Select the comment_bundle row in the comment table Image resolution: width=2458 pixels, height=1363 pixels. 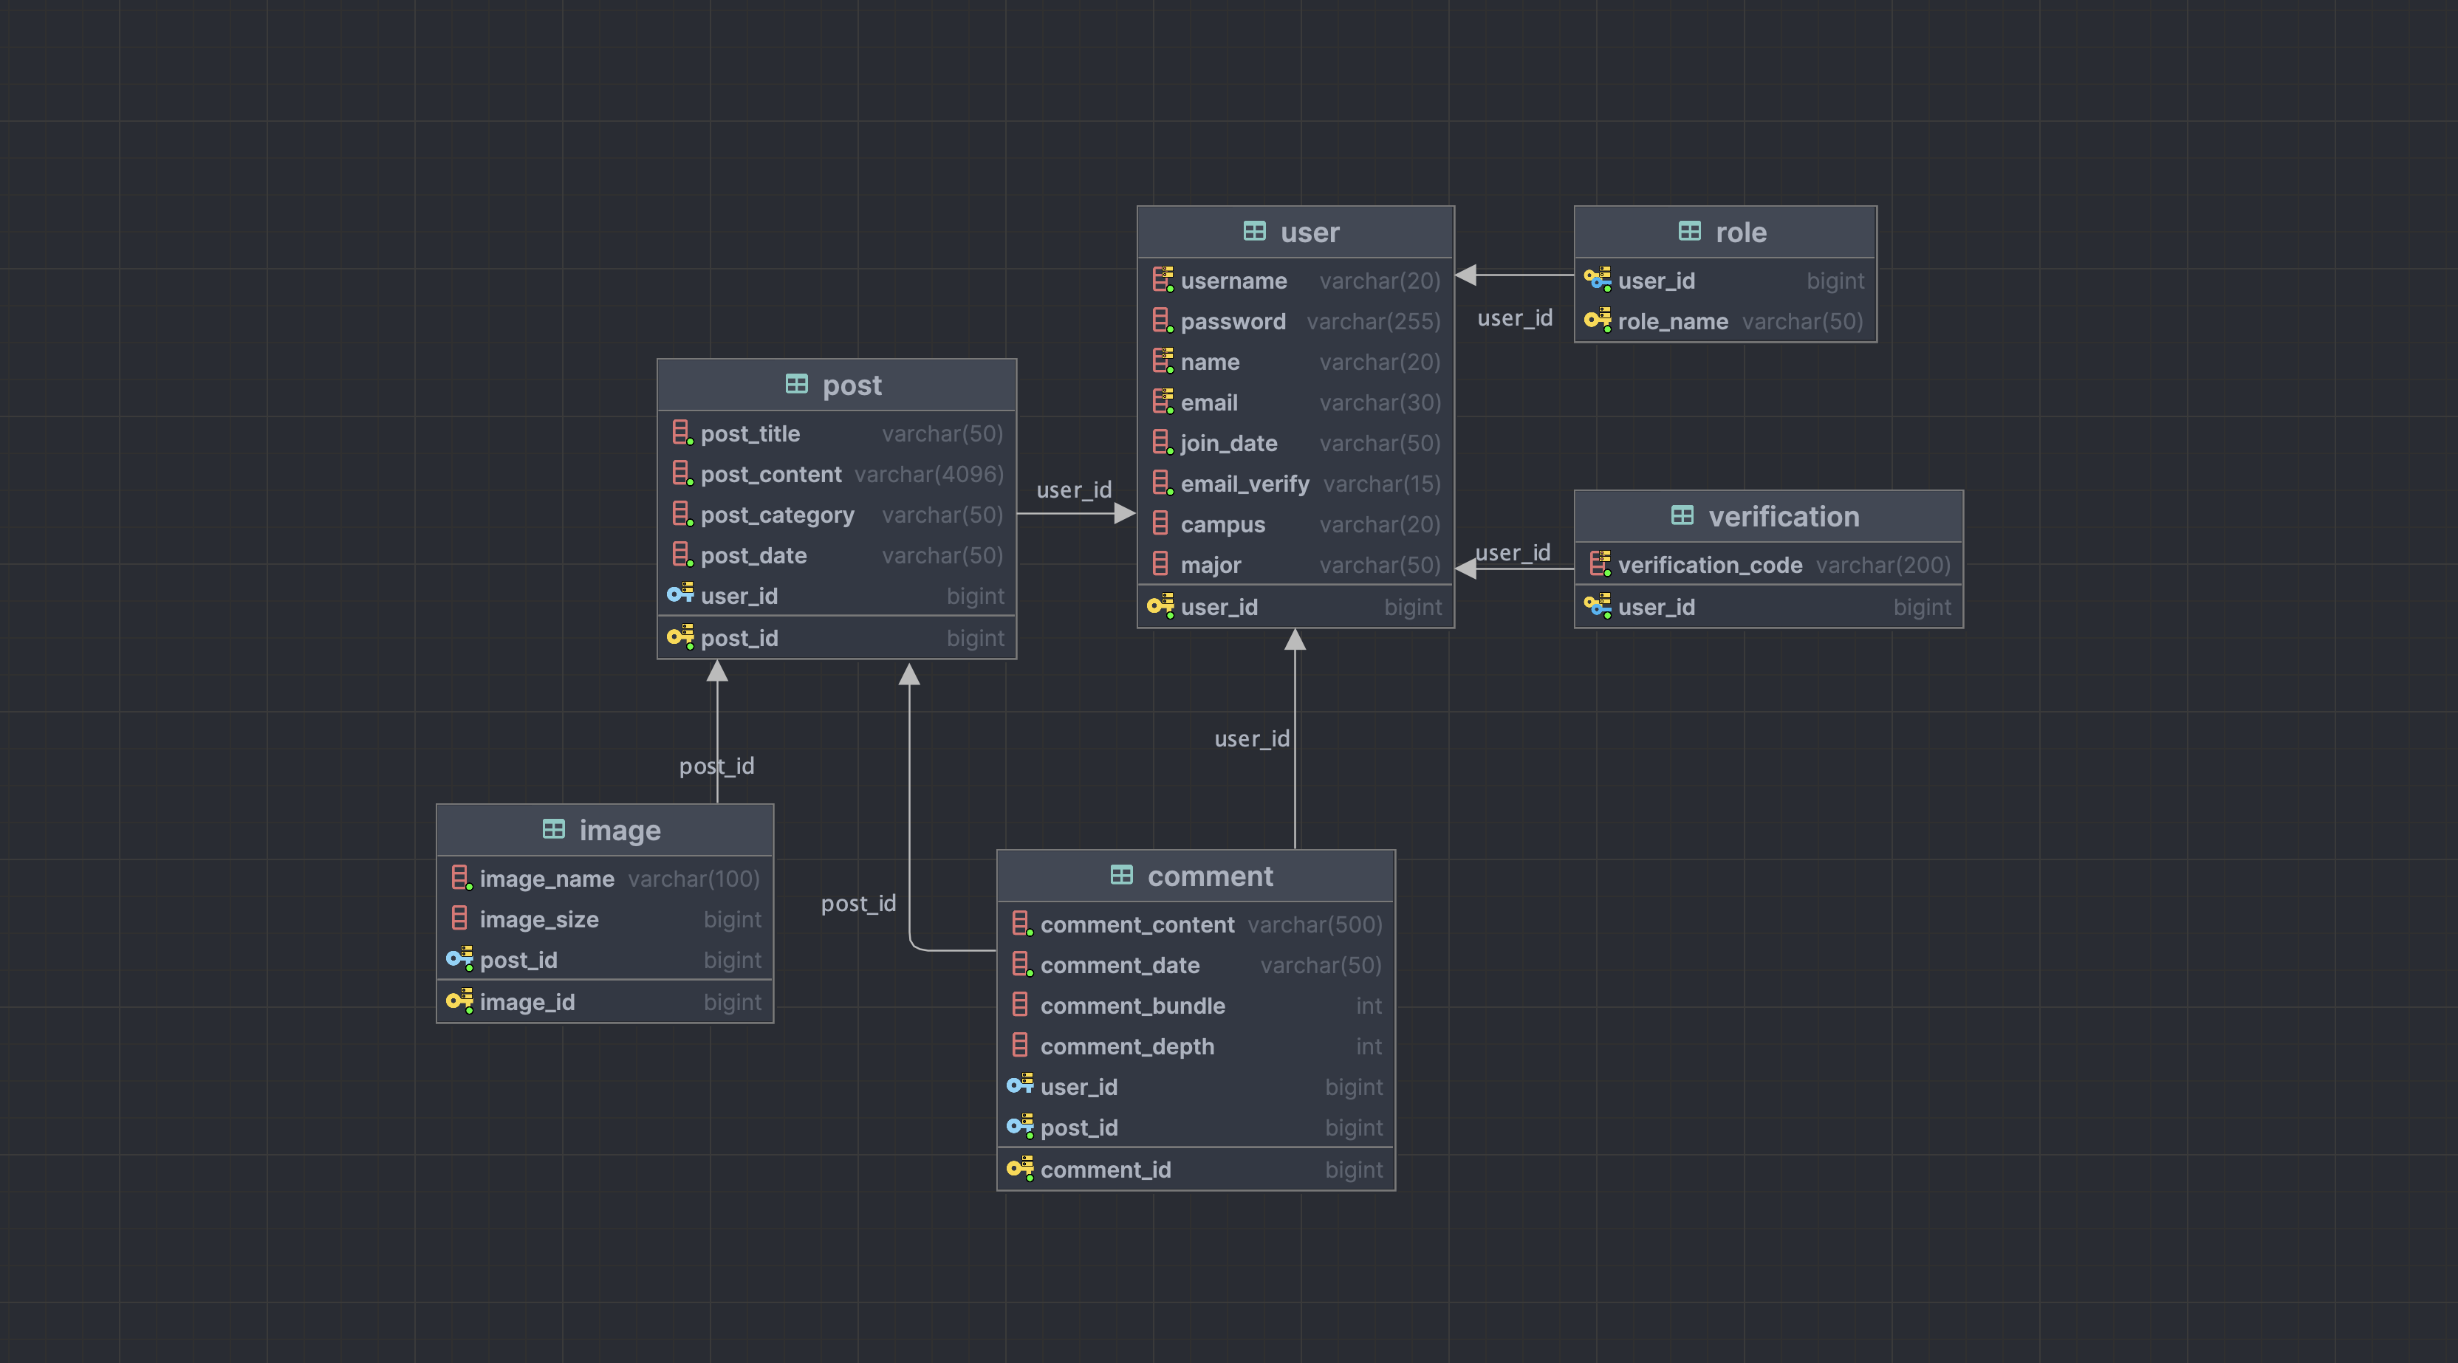(1132, 1006)
